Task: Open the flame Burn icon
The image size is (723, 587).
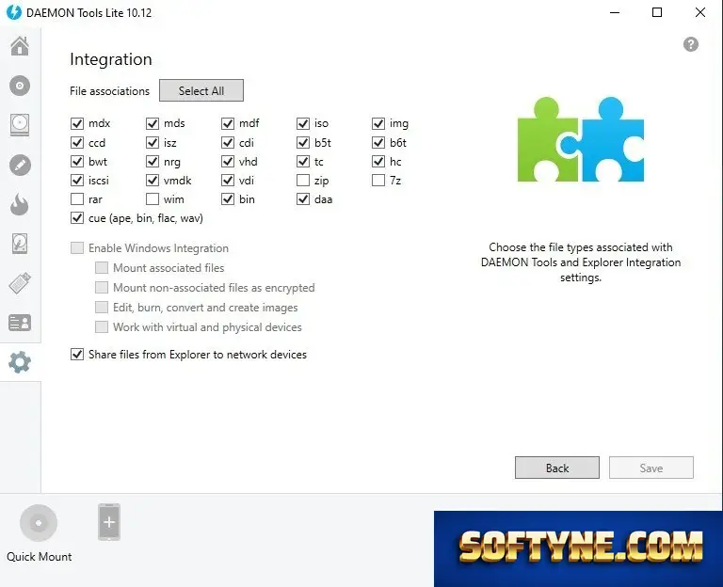Action: point(20,204)
